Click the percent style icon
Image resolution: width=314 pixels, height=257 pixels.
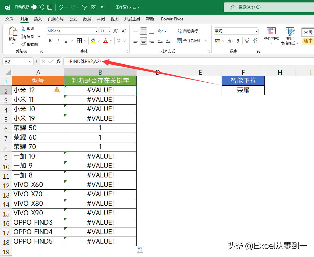pyautogui.click(x=230, y=41)
